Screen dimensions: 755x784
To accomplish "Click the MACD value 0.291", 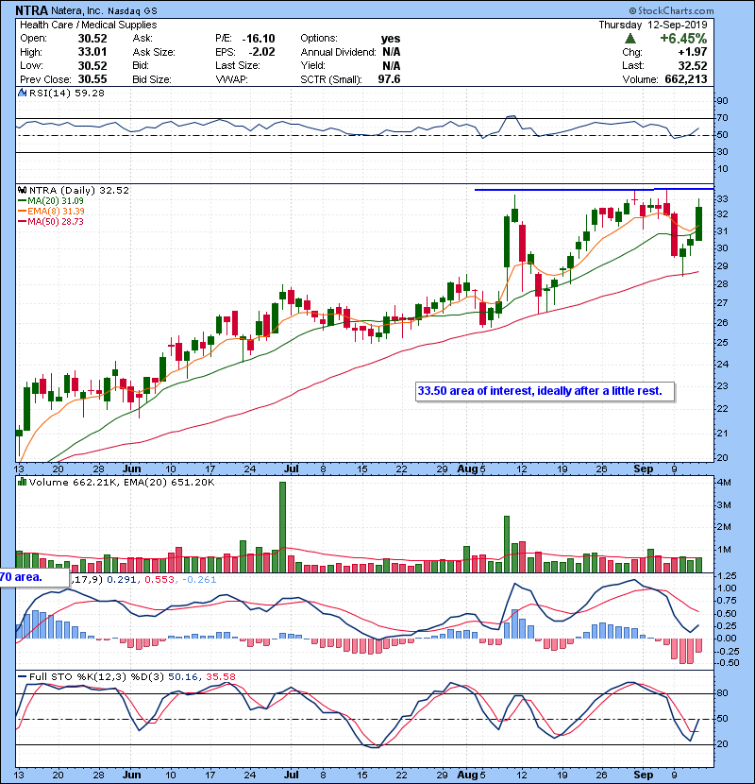I will [124, 580].
